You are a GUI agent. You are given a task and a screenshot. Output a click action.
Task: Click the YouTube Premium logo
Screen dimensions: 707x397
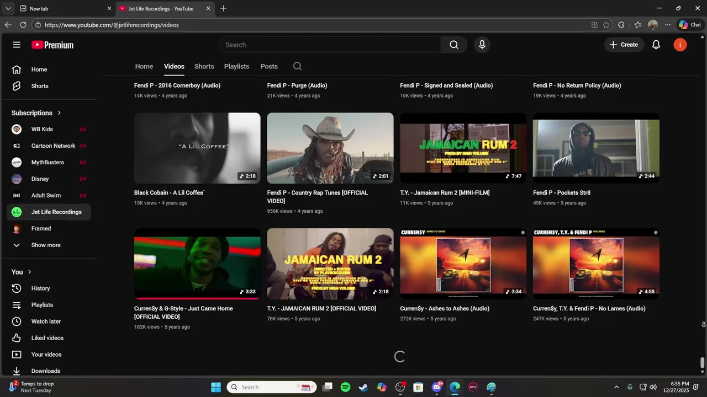click(52, 45)
